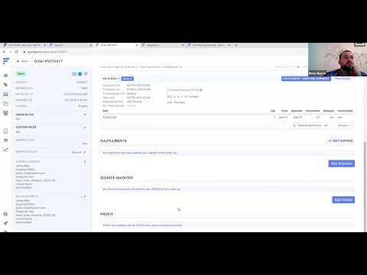This screenshot has height=275, width=367.
Task: Click the Order #5074477 page title
Action: click(x=48, y=61)
